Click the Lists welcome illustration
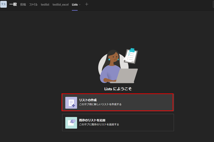The width and height of the screenshot is (214, 142). [118, 66]
